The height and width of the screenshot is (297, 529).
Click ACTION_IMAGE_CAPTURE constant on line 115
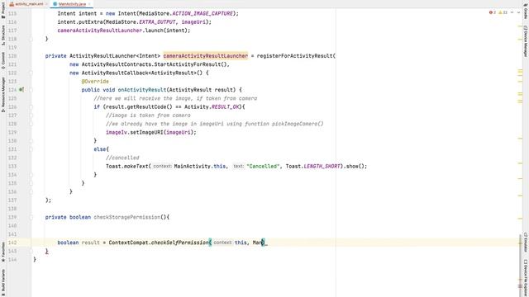(x=203, y=13)
